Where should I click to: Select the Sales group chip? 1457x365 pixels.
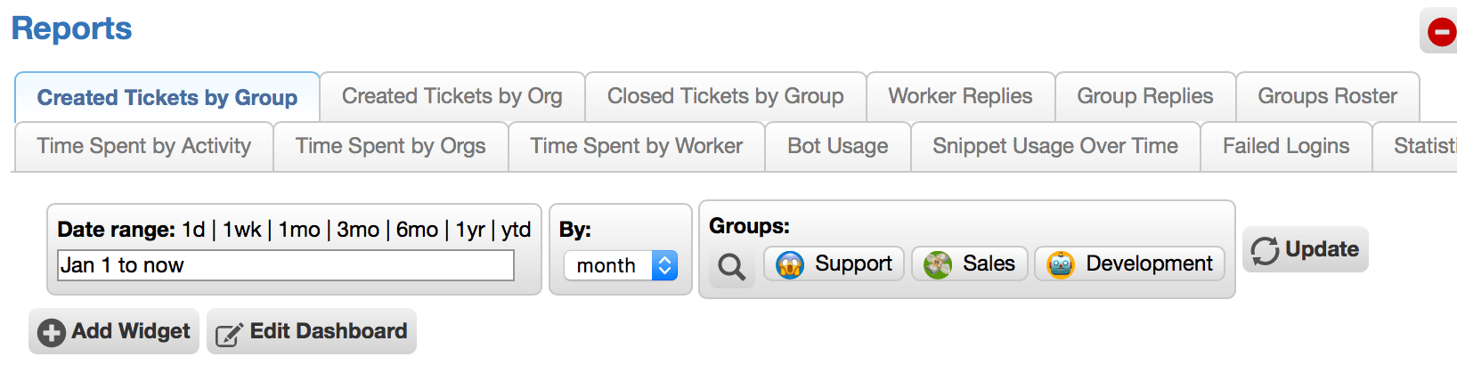click(969, 264)
